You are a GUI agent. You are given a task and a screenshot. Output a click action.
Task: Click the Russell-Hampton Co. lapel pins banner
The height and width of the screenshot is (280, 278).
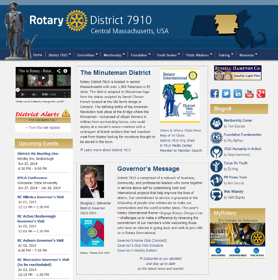(x=238, y=73)
